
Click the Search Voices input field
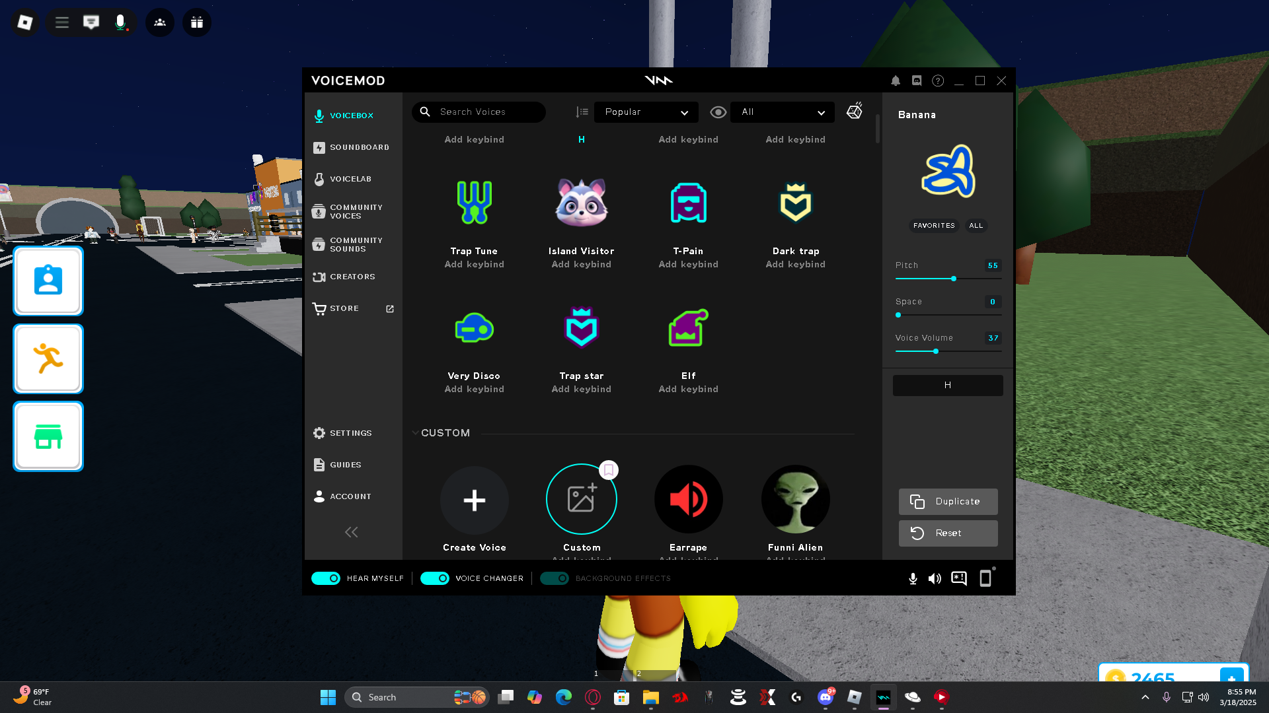479,112
